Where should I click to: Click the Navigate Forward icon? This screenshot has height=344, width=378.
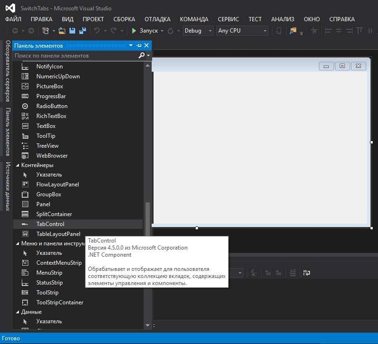pyautogui.click(x=31, y=31)
